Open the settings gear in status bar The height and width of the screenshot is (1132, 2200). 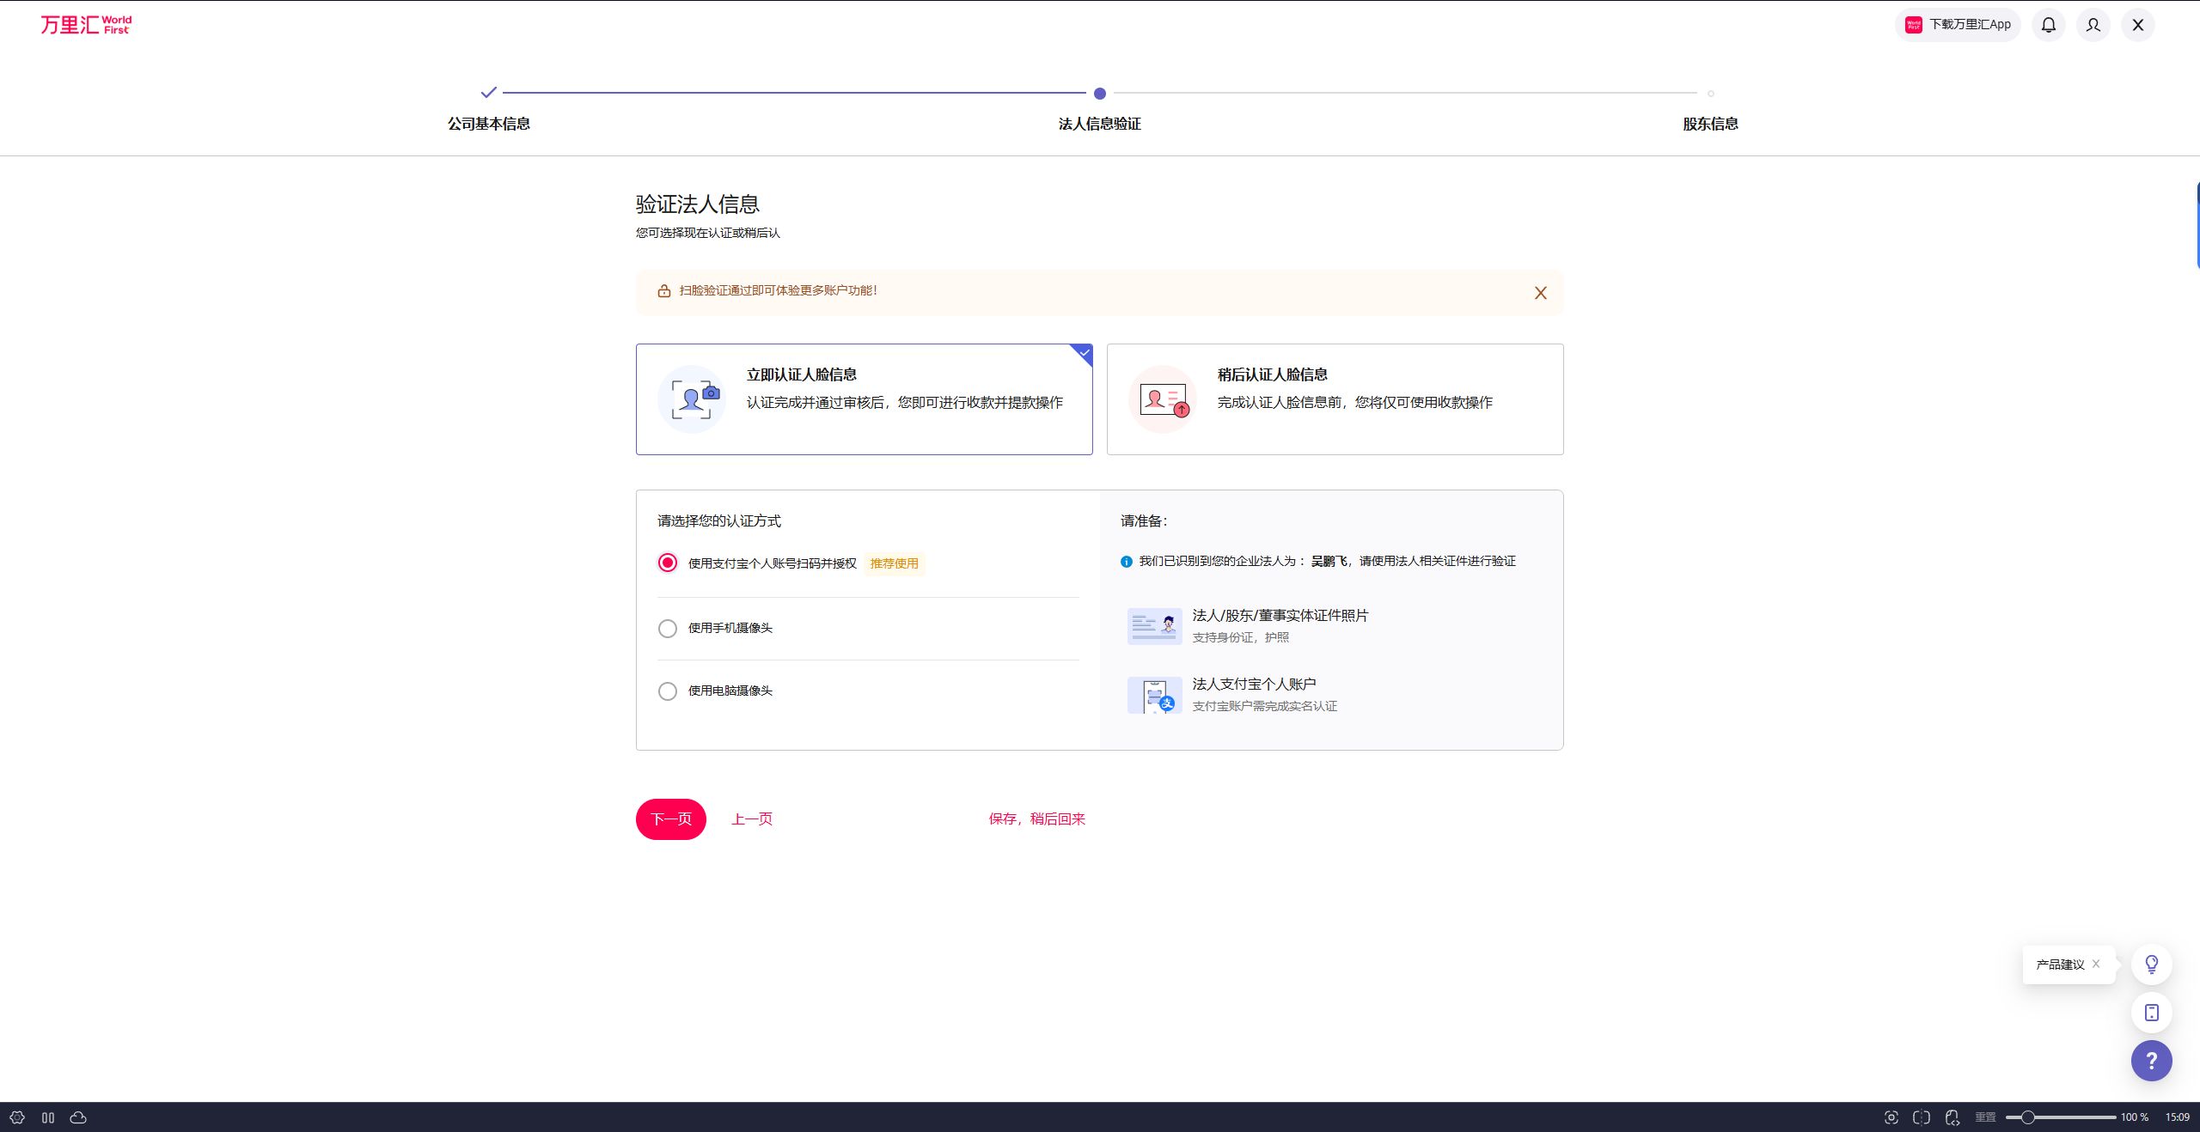(x=17, y=1117)
